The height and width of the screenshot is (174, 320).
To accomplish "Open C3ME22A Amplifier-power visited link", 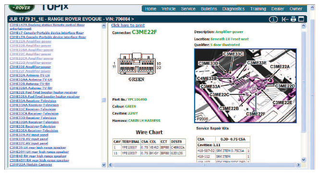I will click(30, 41).
